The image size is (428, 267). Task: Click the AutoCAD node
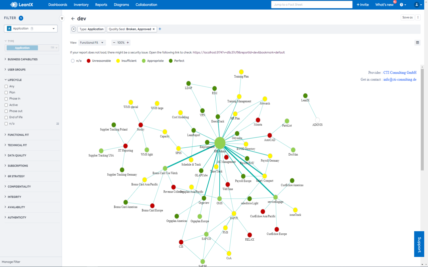[x=270, y=136]
